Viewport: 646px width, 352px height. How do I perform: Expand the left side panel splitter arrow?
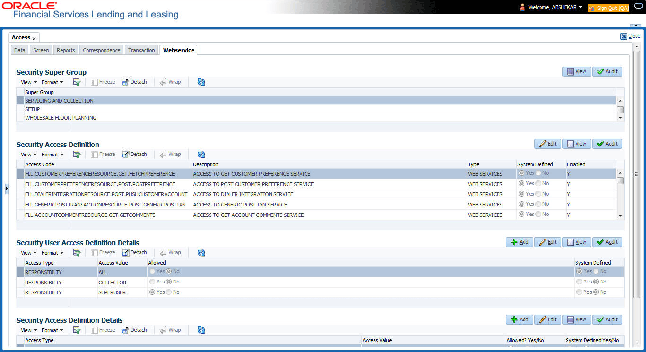pos(7,189)
